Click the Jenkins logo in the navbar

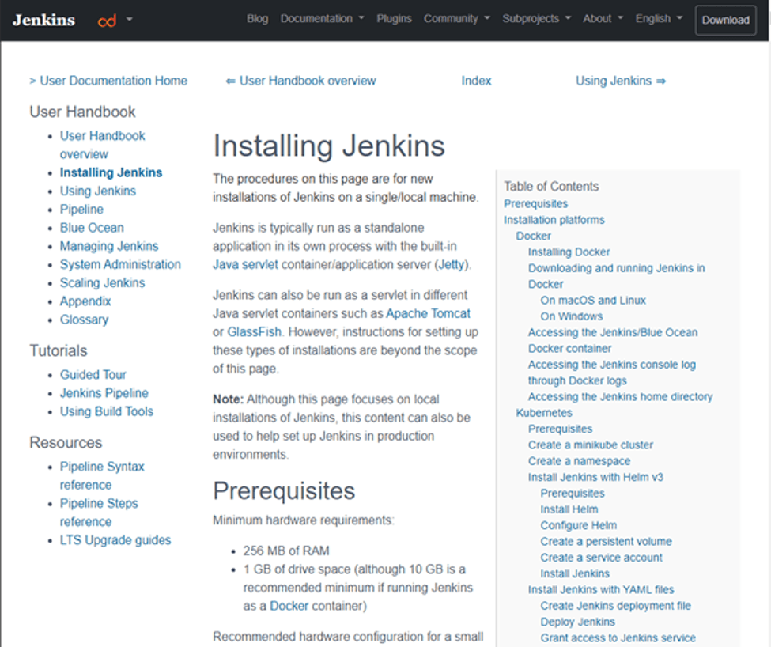coord(43,20)
